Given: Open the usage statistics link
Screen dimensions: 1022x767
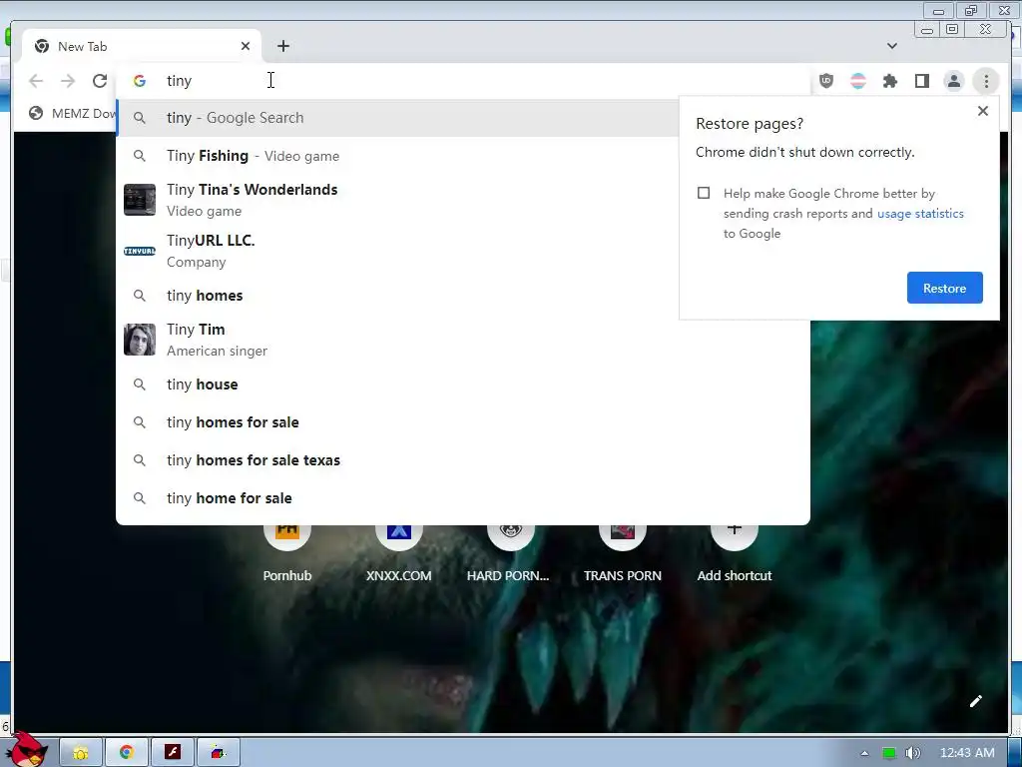Looking at the screenshot, I should point(920,214).
